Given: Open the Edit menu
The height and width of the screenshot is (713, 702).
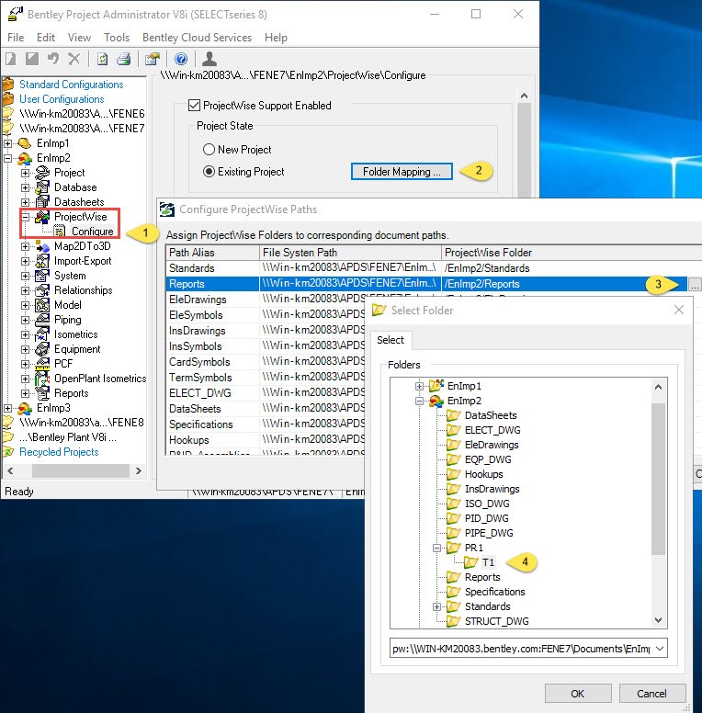Looking at the screenshot, I should (x=46, y=38).
